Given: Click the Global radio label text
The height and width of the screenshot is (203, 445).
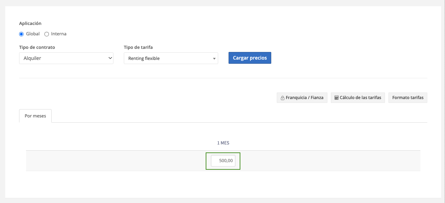Looking at the screenshot, I should 33,34.
